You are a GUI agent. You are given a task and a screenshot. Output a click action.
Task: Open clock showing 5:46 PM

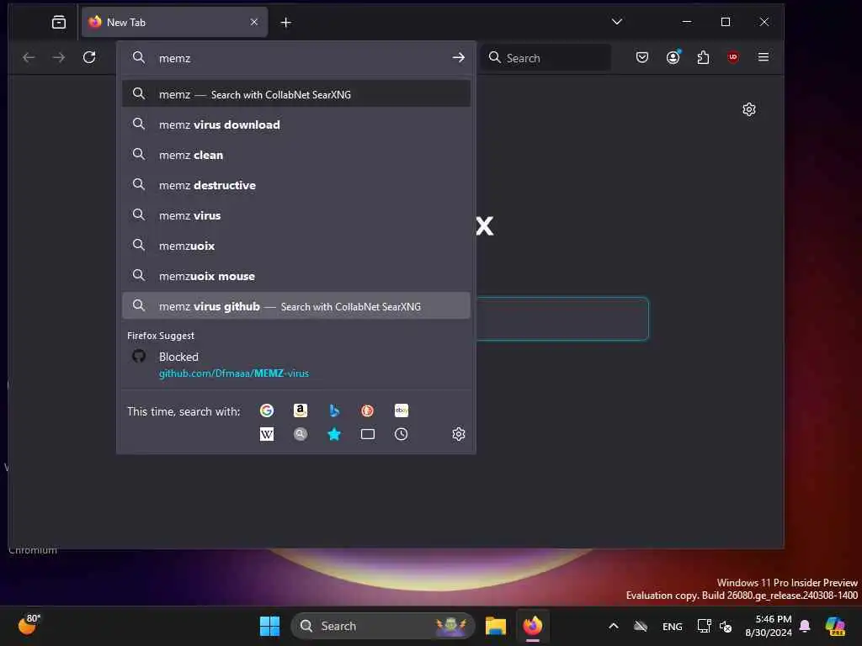[x=769, y=626]
